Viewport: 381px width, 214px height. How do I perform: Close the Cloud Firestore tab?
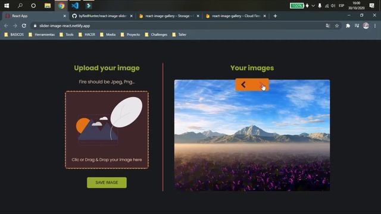click(264, 16)
